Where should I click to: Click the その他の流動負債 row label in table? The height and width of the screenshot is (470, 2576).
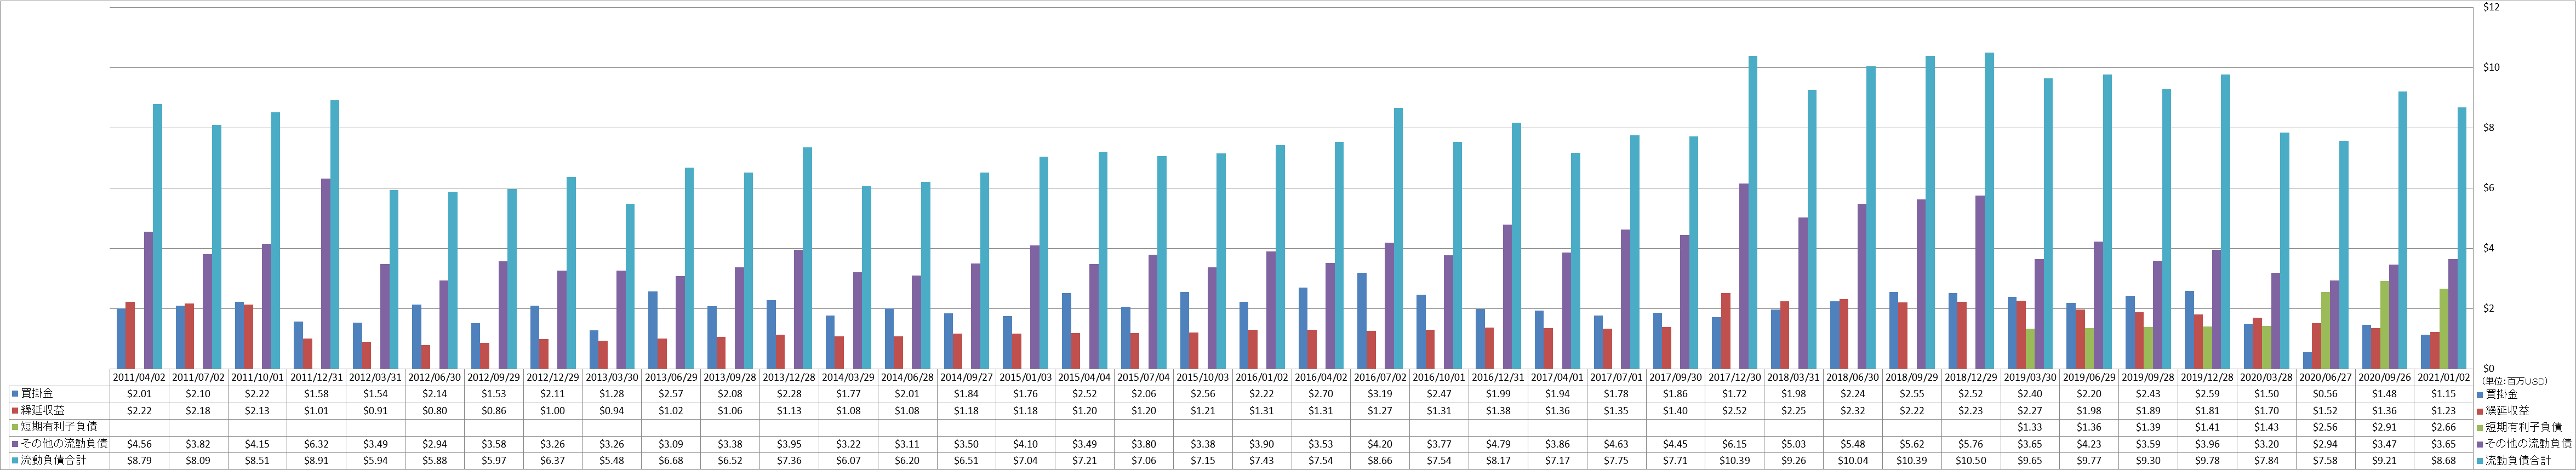click(x=64, y=443)
